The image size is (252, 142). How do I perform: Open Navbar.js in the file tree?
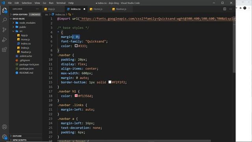coord(26,52)
